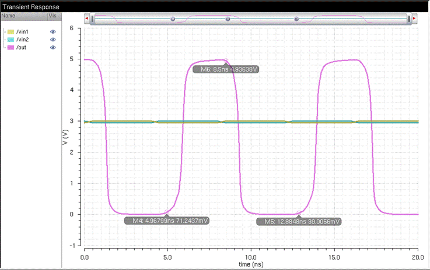
Task: Select marker M6 label at 8.5ns
Action: coord(226,69)
